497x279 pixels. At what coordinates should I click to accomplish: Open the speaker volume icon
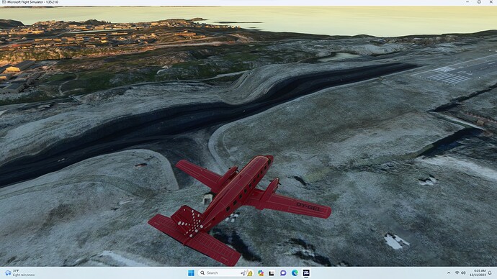click(x=463, y=273)
